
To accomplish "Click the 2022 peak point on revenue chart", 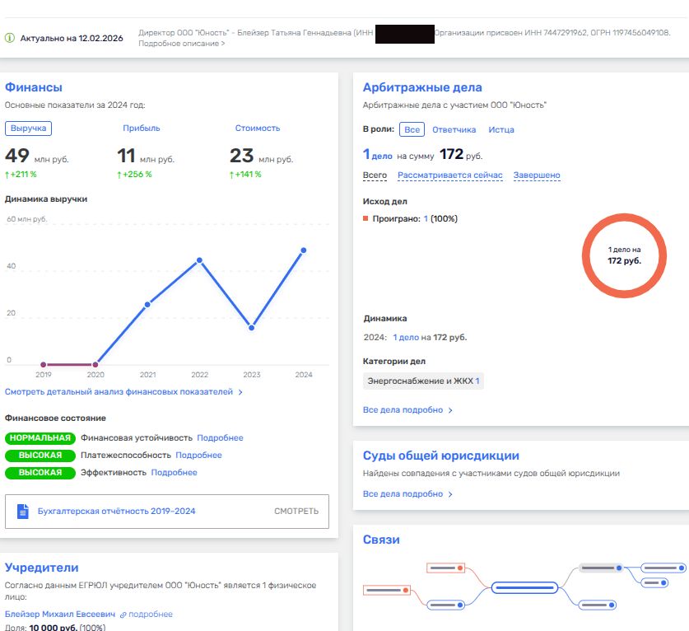I will point(199,260).
